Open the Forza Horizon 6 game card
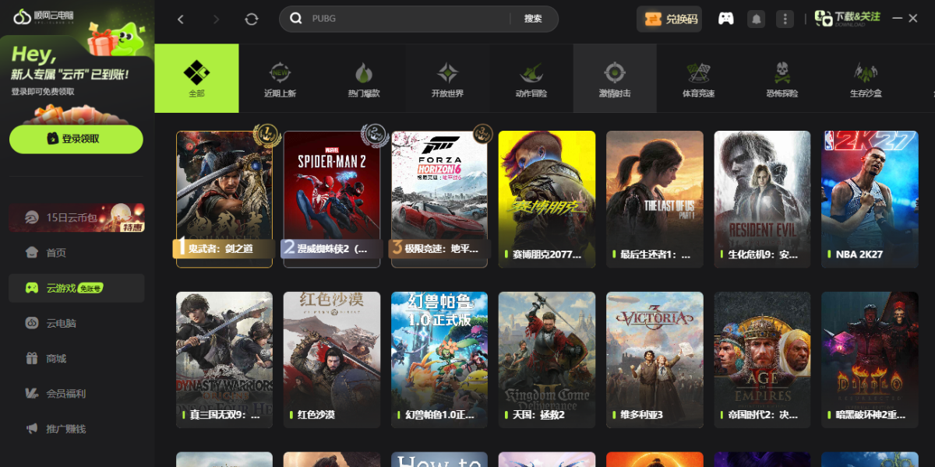 pos(439,199)
